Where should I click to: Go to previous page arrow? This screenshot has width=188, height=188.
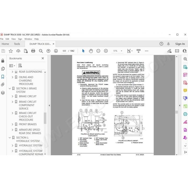(48, 51)
